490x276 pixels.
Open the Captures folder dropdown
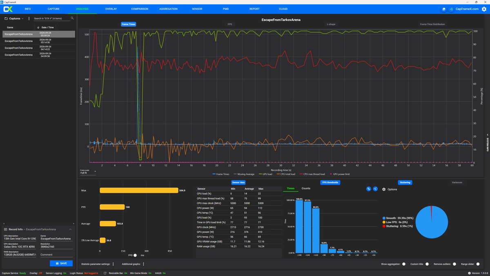[22, 18]
